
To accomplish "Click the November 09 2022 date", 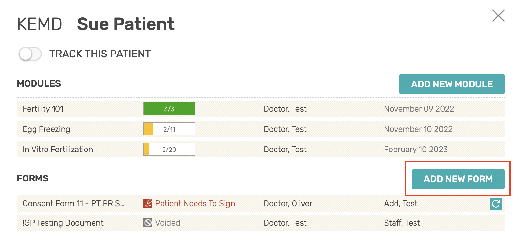I will pyautogui.click(x=419, y=109).
